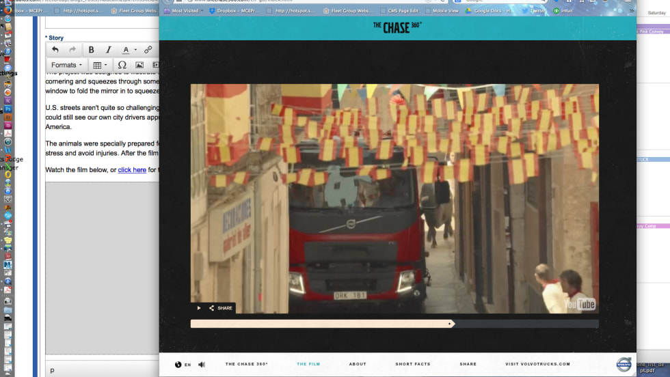
Task: Go to SHORT FACTS in the footer menu
Action: 412,365
